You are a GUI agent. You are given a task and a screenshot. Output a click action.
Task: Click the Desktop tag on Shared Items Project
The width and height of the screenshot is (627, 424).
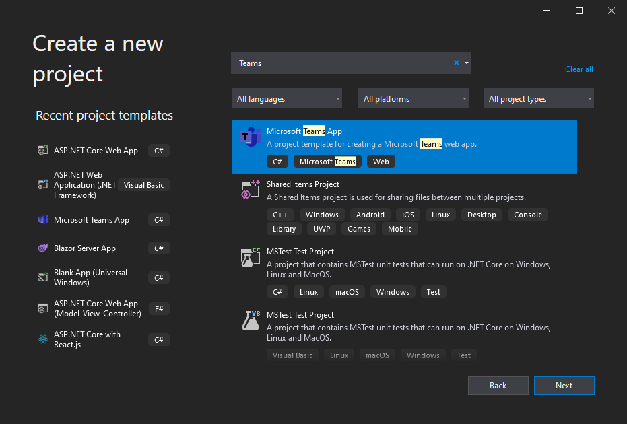click(482, 215)
